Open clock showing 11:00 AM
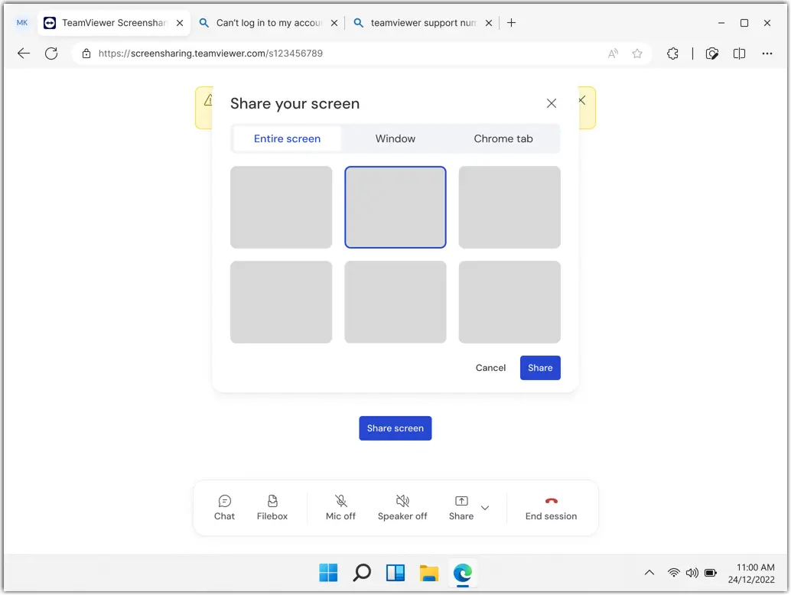 pyautogui.click(x=751, y=574)
